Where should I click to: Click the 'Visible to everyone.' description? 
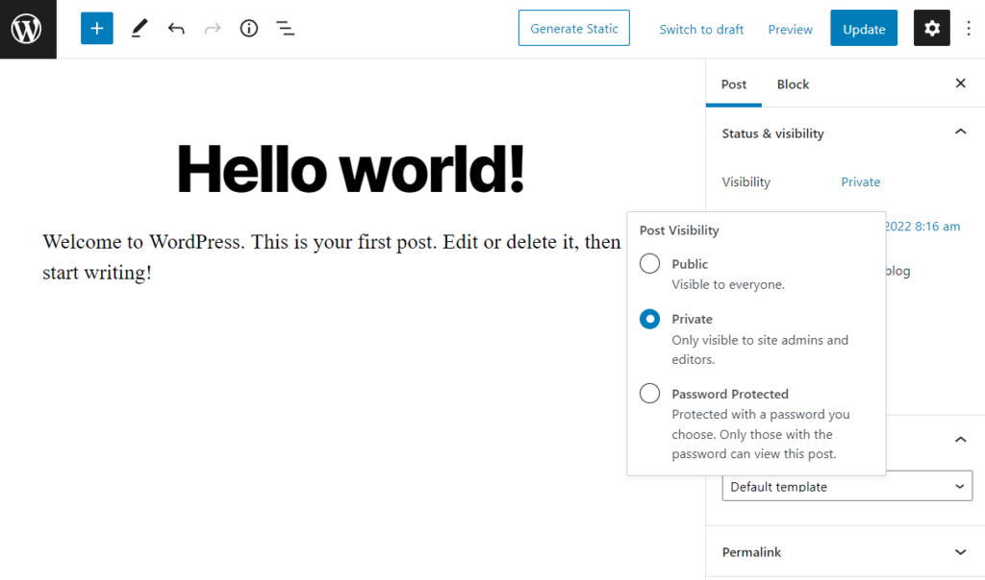click(728, 284)
